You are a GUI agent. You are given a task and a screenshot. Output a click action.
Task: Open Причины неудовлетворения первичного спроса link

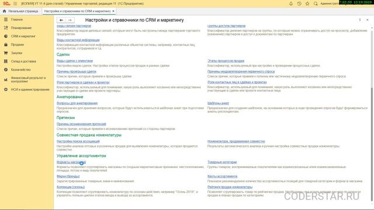coord(241,71)
